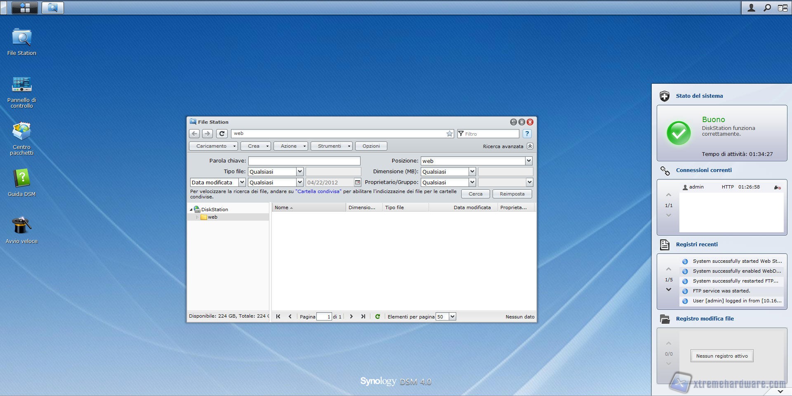Open Pannello di controllo desktop icon

point(21,85)
